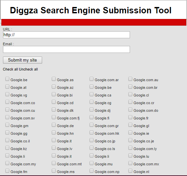This screenshot has height=176, width=187.
Task: Toggle the Google.com.my checkbox
Action: tap(7, 163)
